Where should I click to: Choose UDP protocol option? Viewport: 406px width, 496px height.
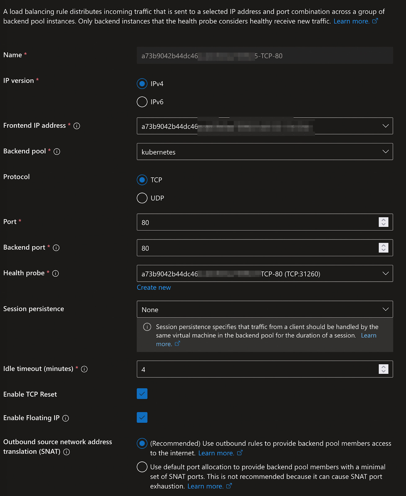[x=142, y=198]
